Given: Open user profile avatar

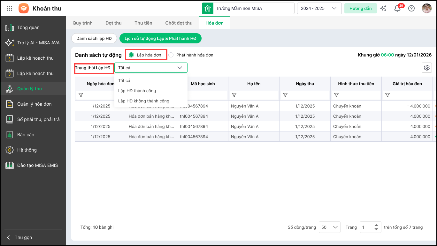Looking at the screenshot, I should click(x=426, y=9).
